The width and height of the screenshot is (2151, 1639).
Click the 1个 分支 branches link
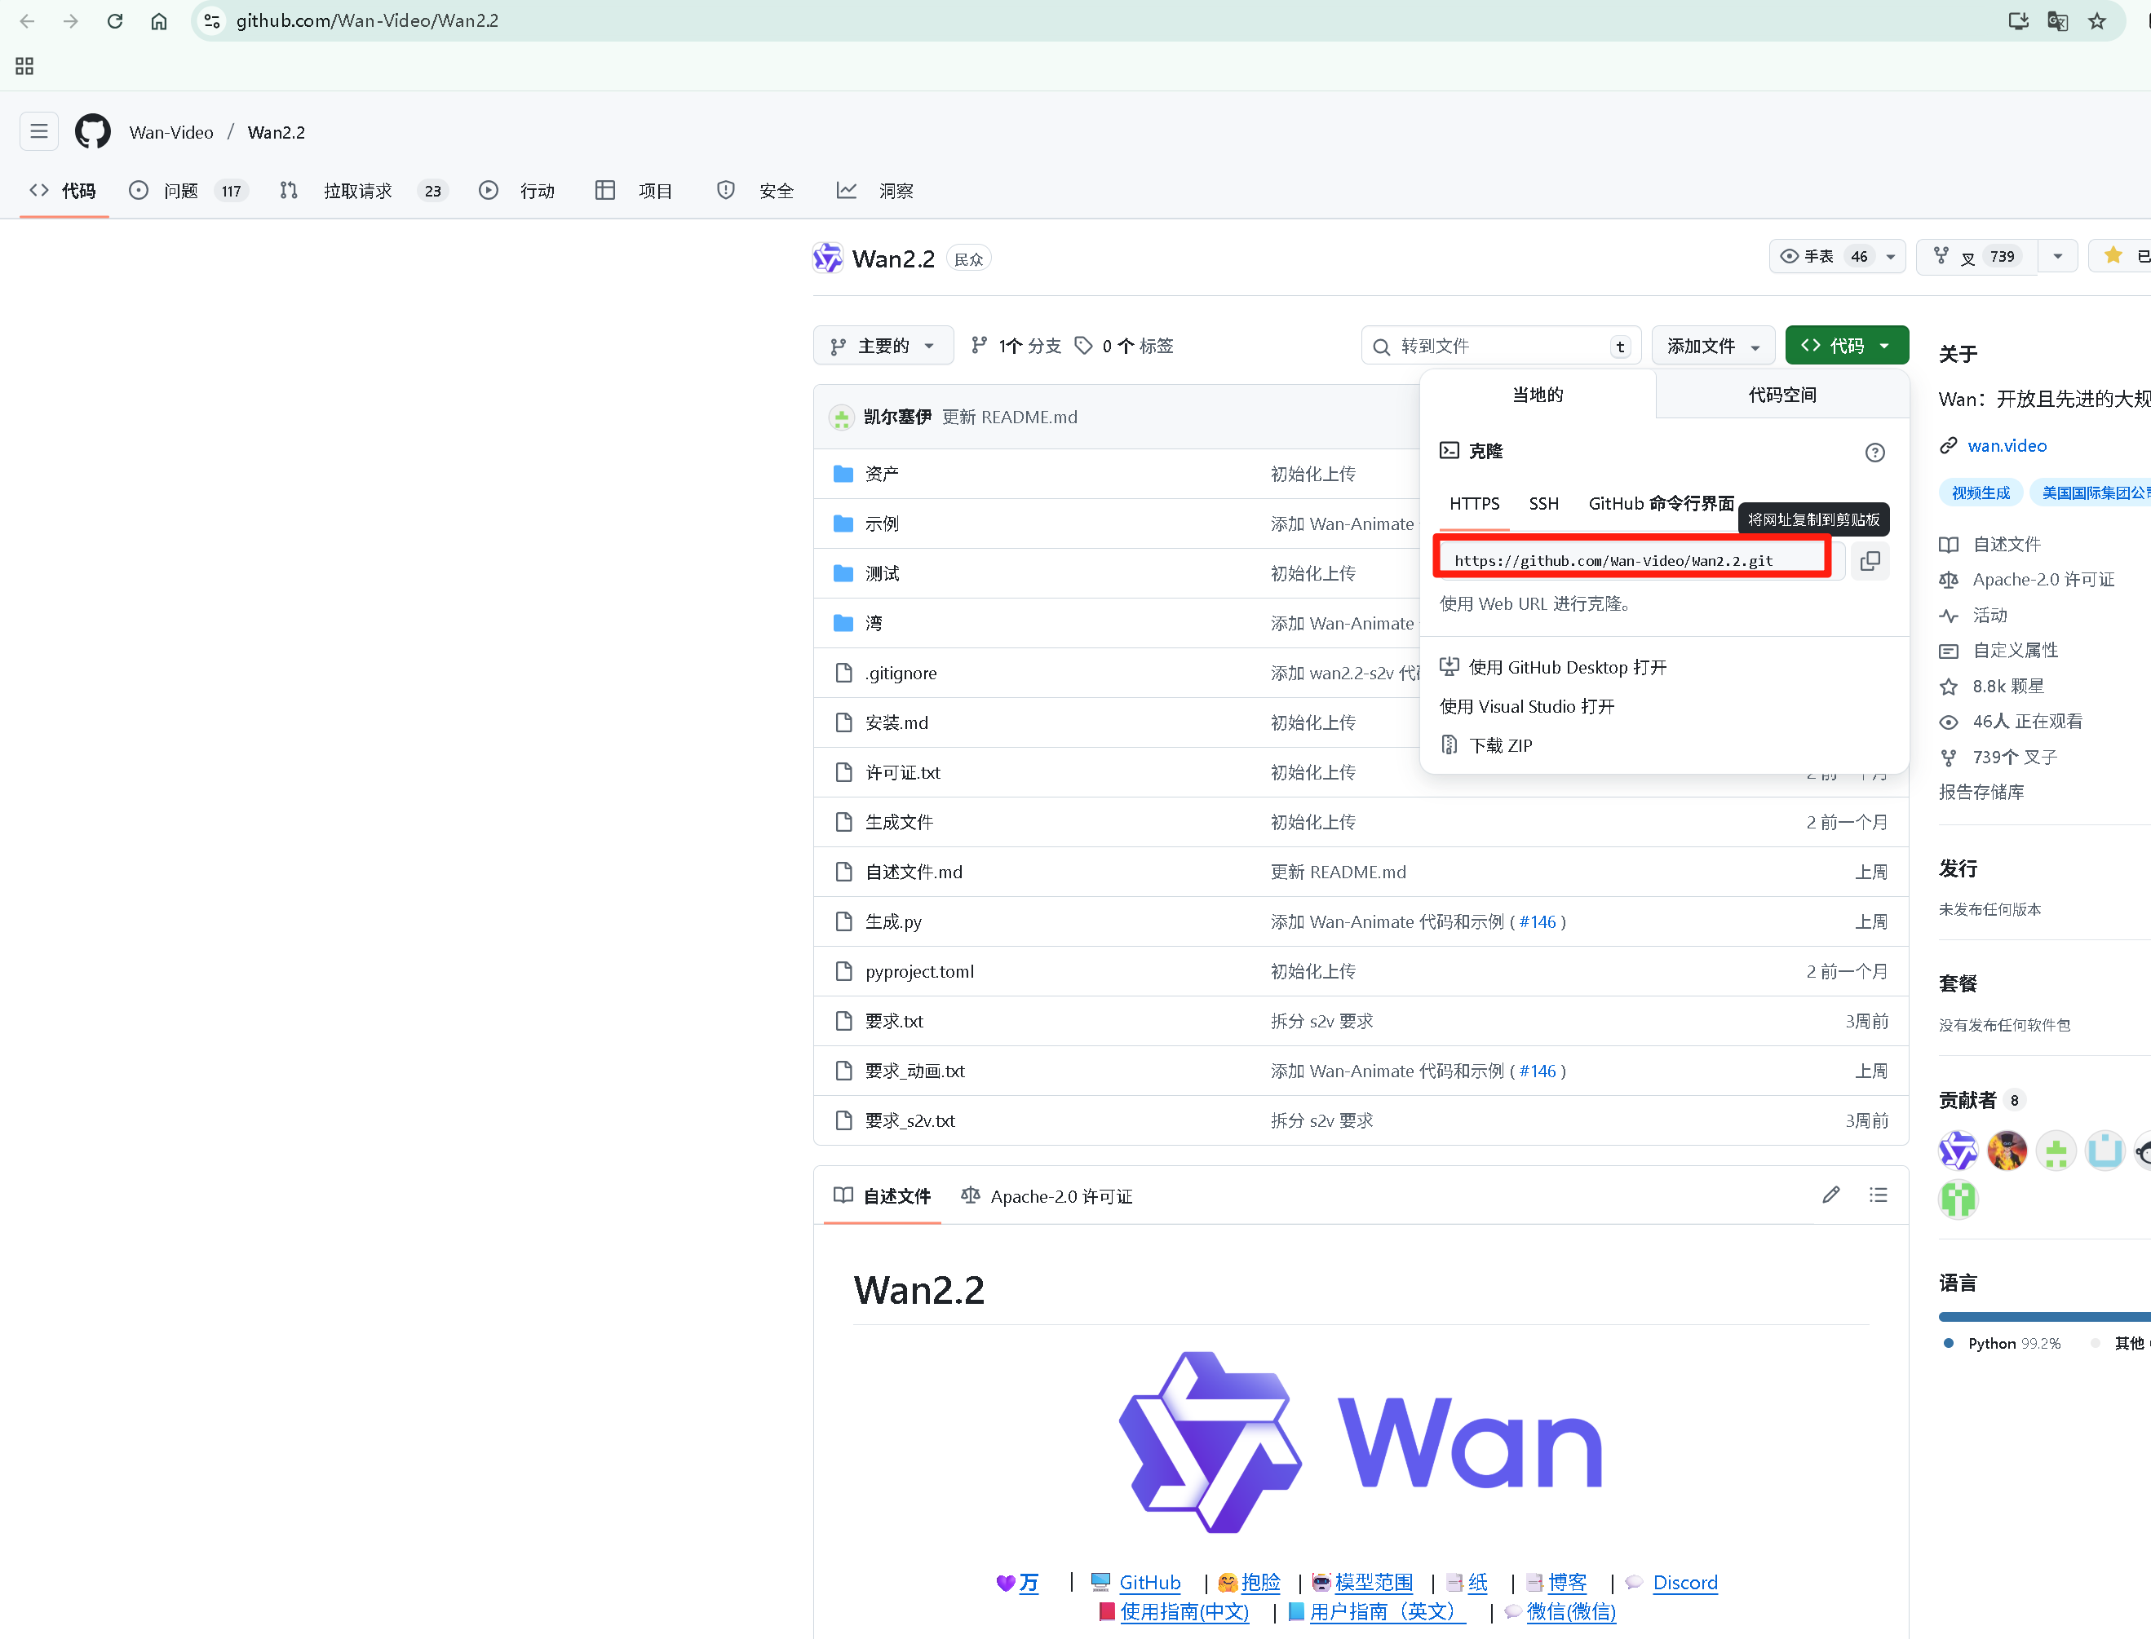point(1017,347)
